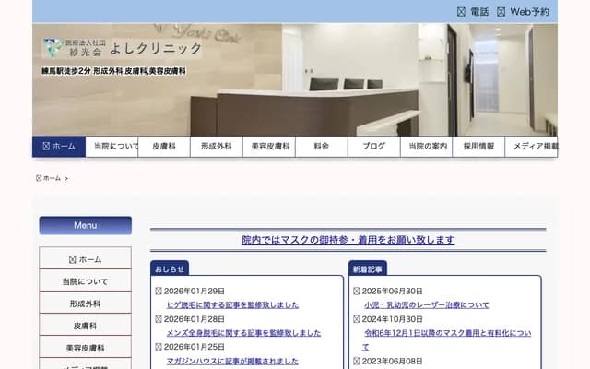Select 形成外科 in the sidebar menu
The height and width of the screenshot is (369, 590).
coord(85,304)
